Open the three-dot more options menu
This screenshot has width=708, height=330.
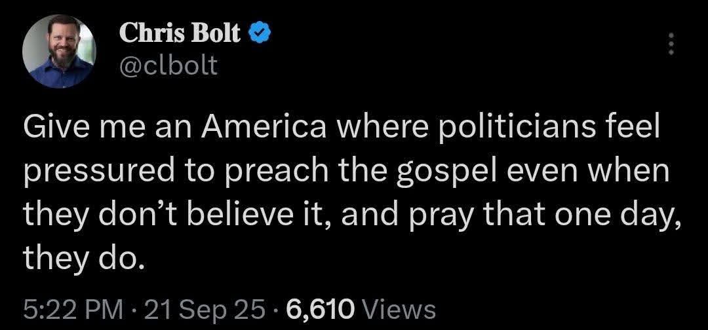(671, 44)
